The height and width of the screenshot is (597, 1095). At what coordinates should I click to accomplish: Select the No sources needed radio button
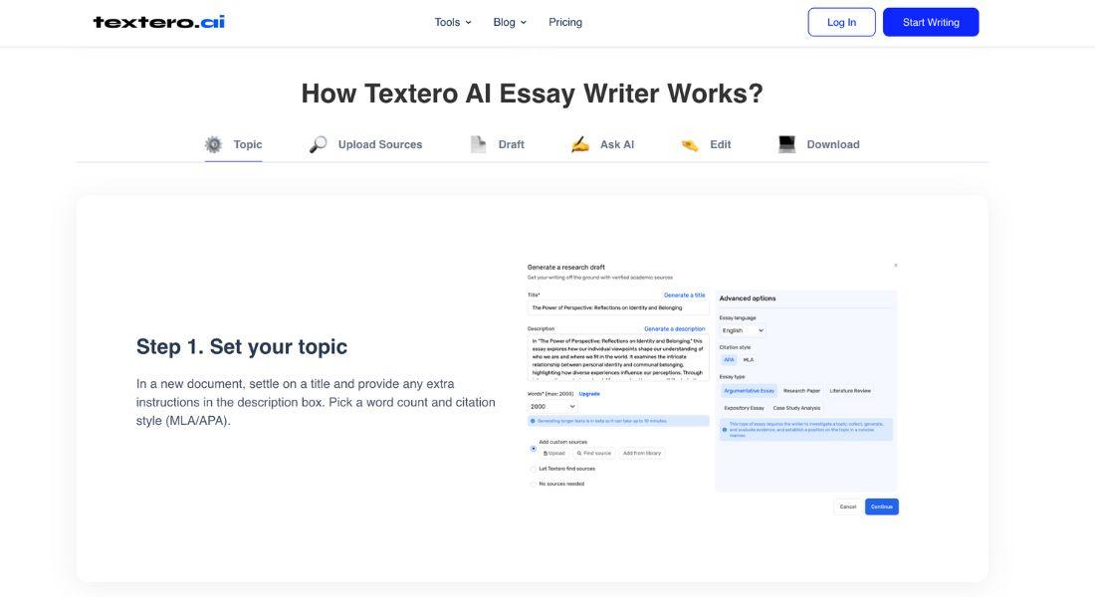(534, 484)
